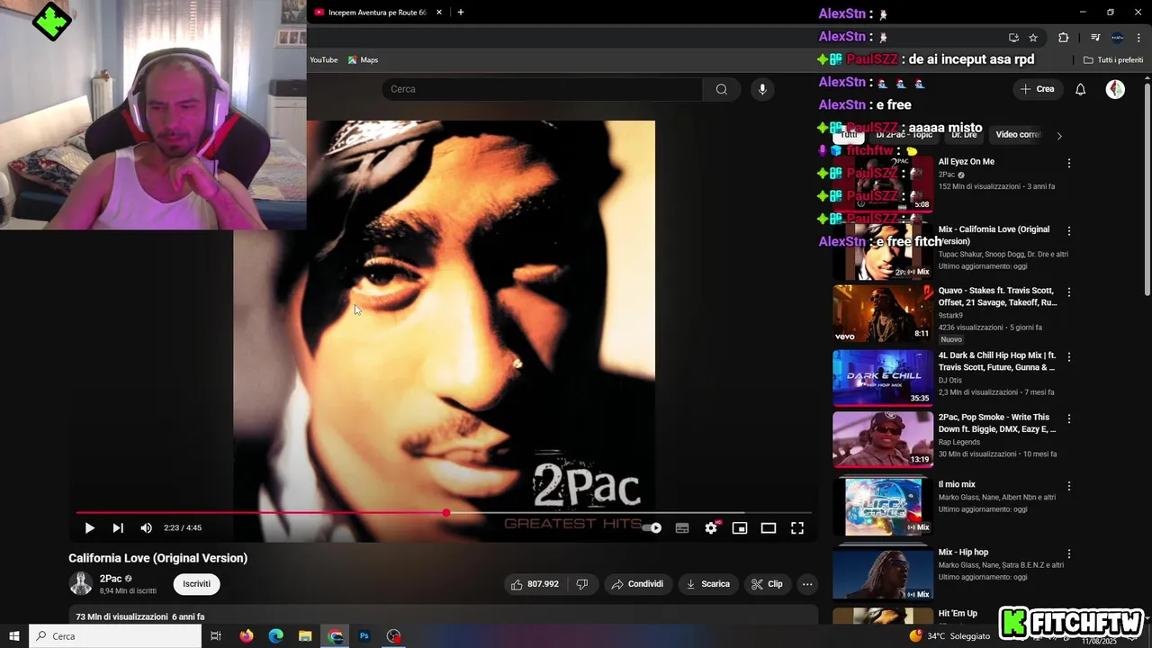Open File Explorer from the taskbar
The width and height of the screenshot is (1152, 648).
point(305,636)
